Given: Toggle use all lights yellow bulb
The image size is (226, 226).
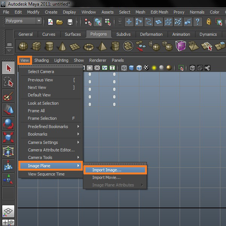Looking at the screenshot, I should (x=154, y=68).
